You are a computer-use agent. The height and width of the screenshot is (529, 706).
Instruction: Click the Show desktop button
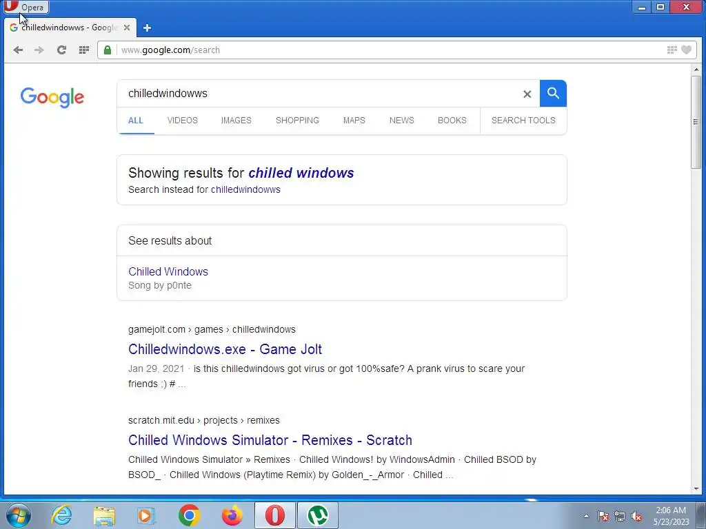701,515
